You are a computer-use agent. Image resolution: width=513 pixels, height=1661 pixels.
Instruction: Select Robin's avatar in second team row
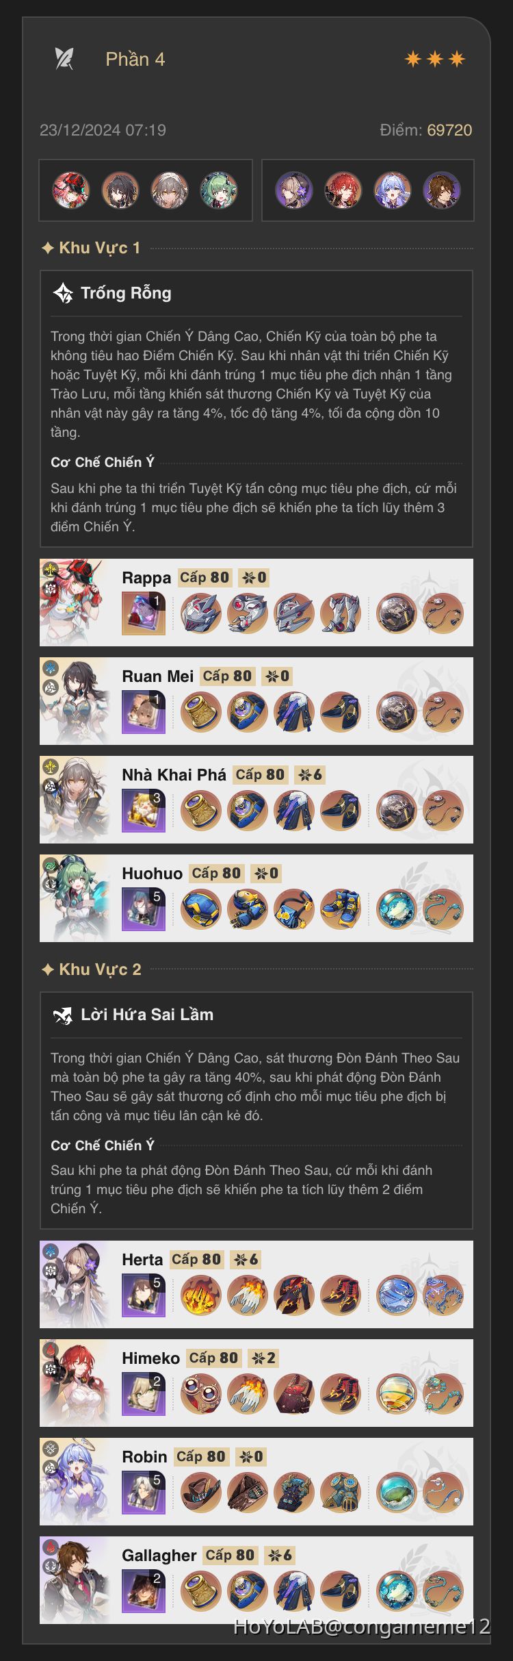(392, 190)
